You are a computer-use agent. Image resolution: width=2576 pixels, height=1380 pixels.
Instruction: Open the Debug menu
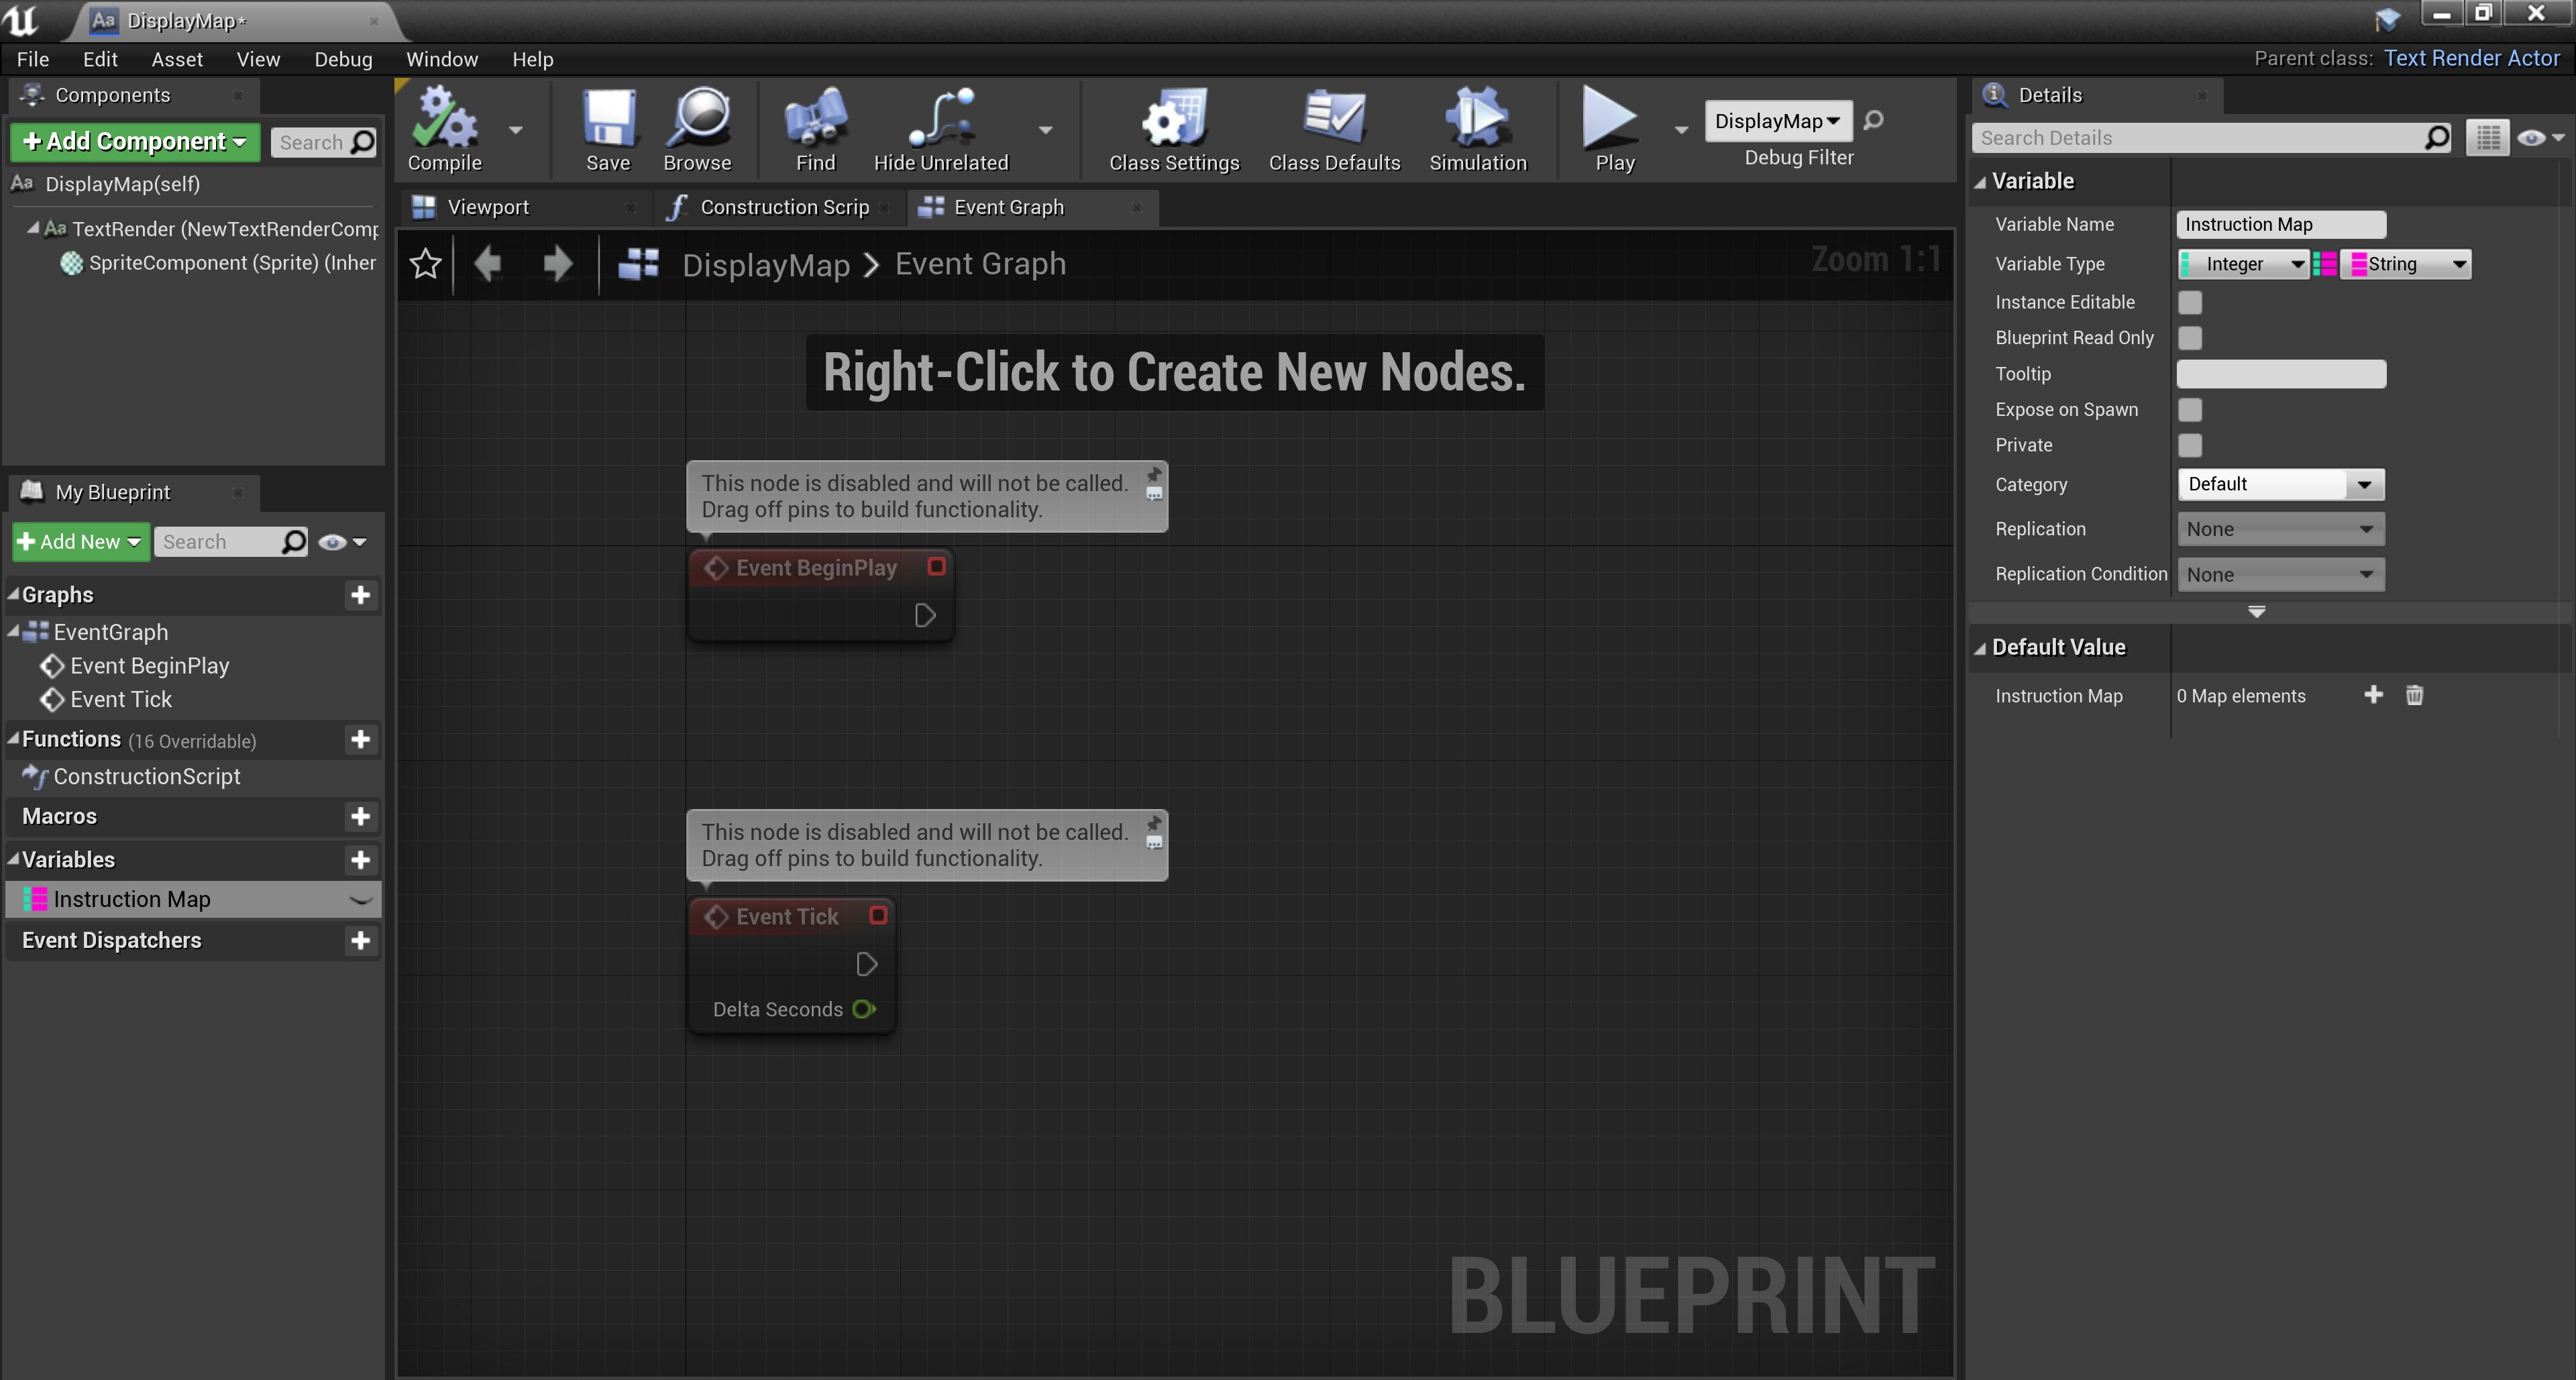point(343,59)
